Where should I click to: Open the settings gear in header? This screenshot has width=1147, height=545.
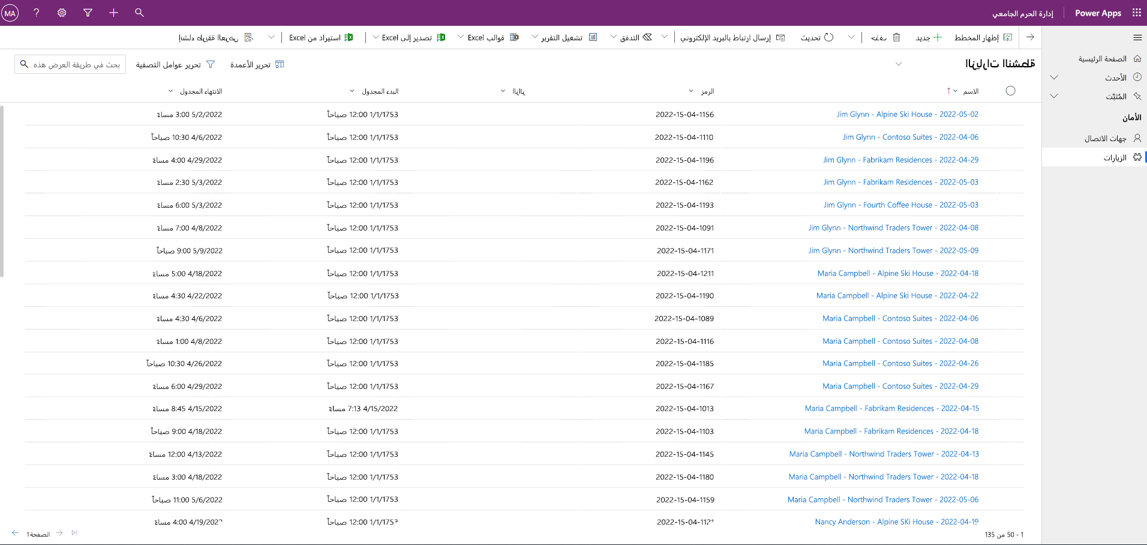pos(62,13)
